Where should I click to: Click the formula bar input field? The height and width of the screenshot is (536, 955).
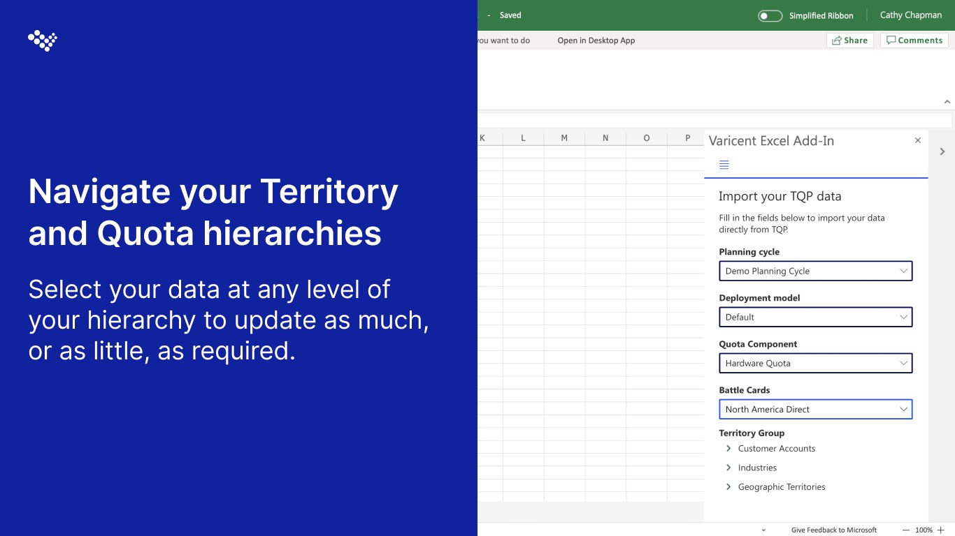[715, 121]
